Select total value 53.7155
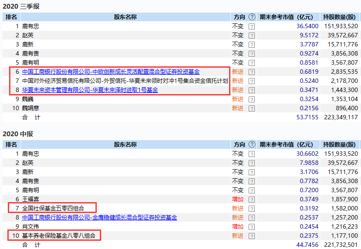361x249 pixels. pyautogui.click(x=307, y=117)
